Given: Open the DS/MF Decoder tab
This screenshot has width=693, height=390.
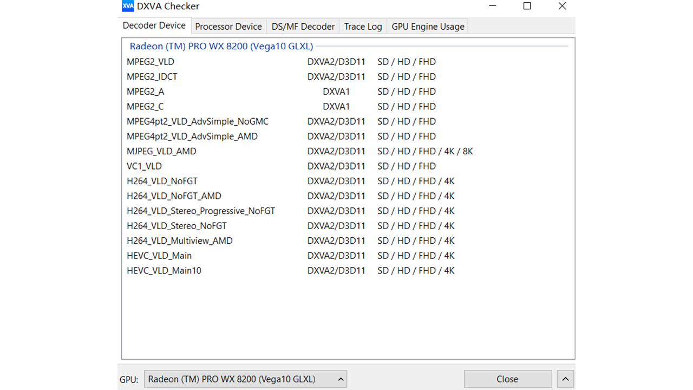Looking at the screenshot, I should click(303, 27).
